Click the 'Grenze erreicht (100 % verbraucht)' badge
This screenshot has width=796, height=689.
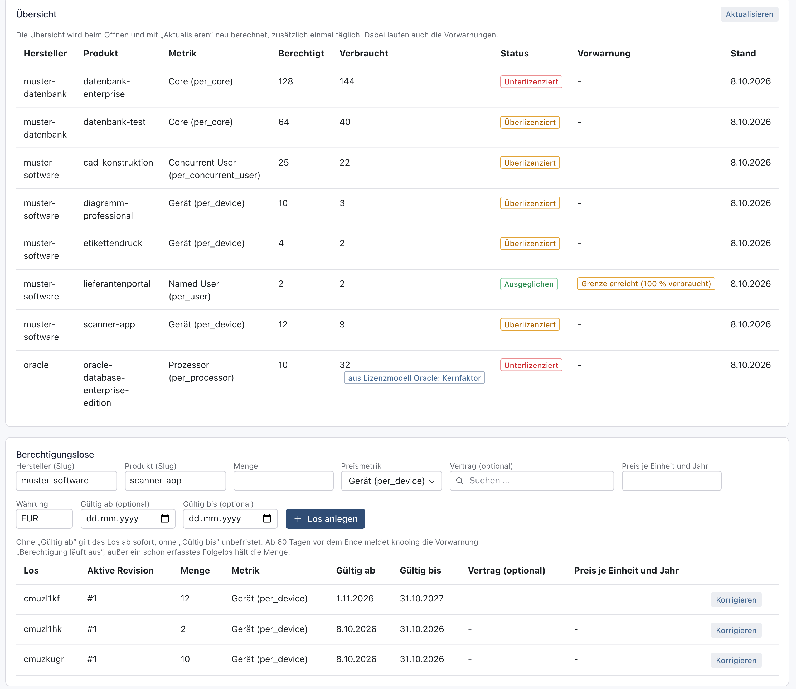coord(646,284)
